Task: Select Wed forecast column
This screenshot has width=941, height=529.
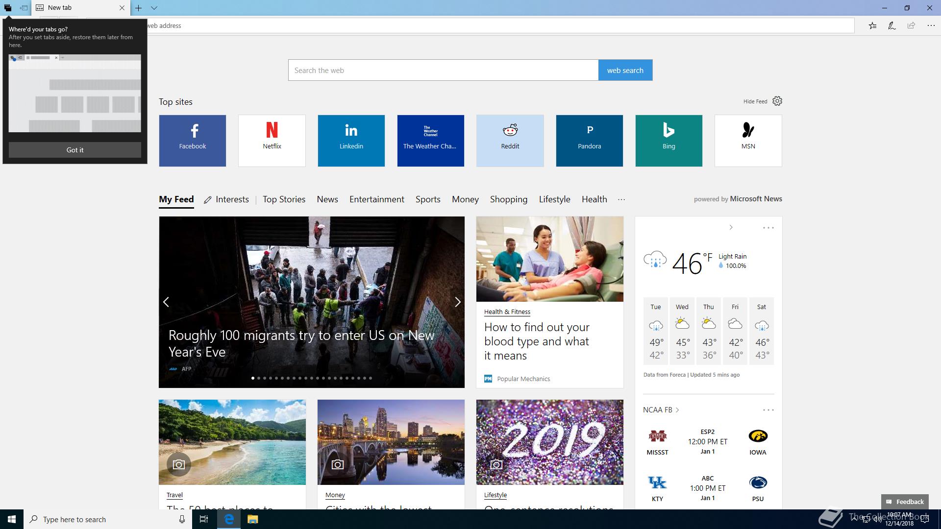Action: click(682, 331)
